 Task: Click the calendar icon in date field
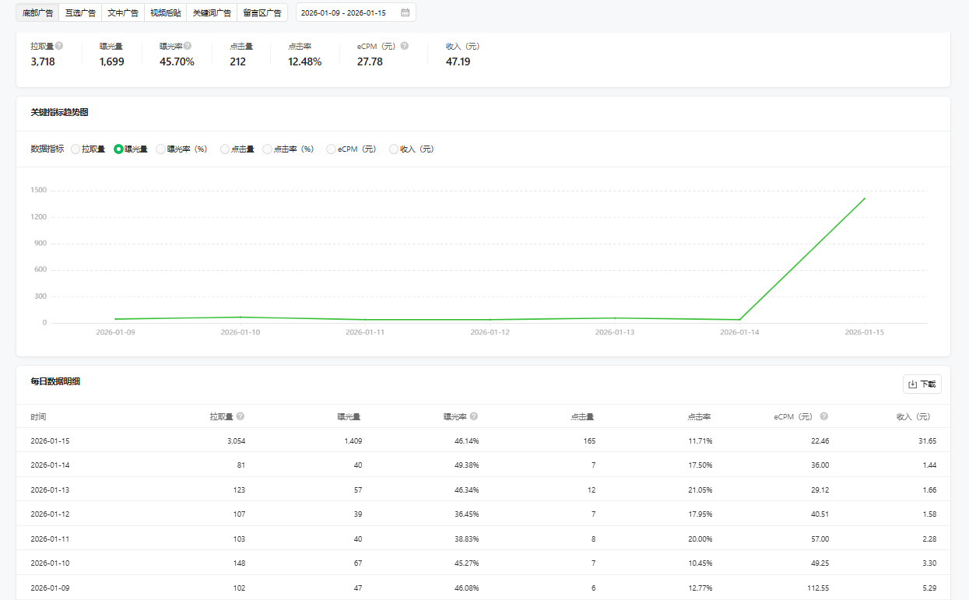coord(405,12)
